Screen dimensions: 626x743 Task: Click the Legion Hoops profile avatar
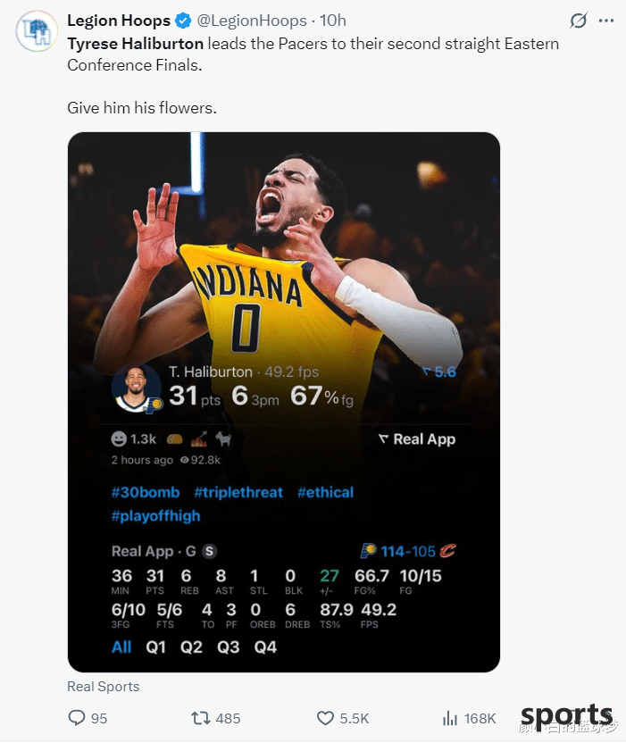click(x=37, y=31)
